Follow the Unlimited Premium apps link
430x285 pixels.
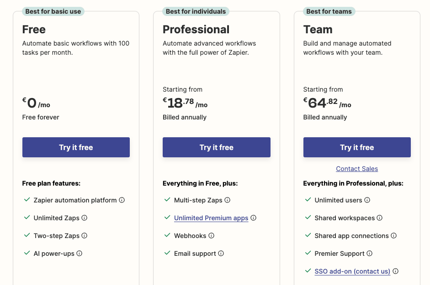point(211,218)
